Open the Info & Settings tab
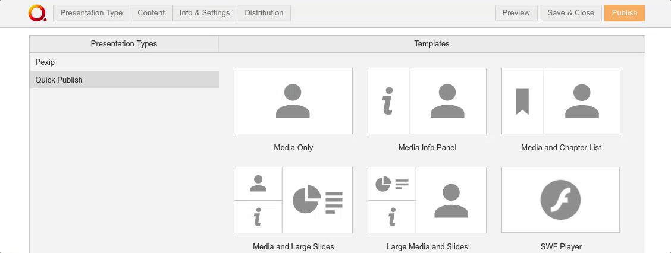 [205, 13]
